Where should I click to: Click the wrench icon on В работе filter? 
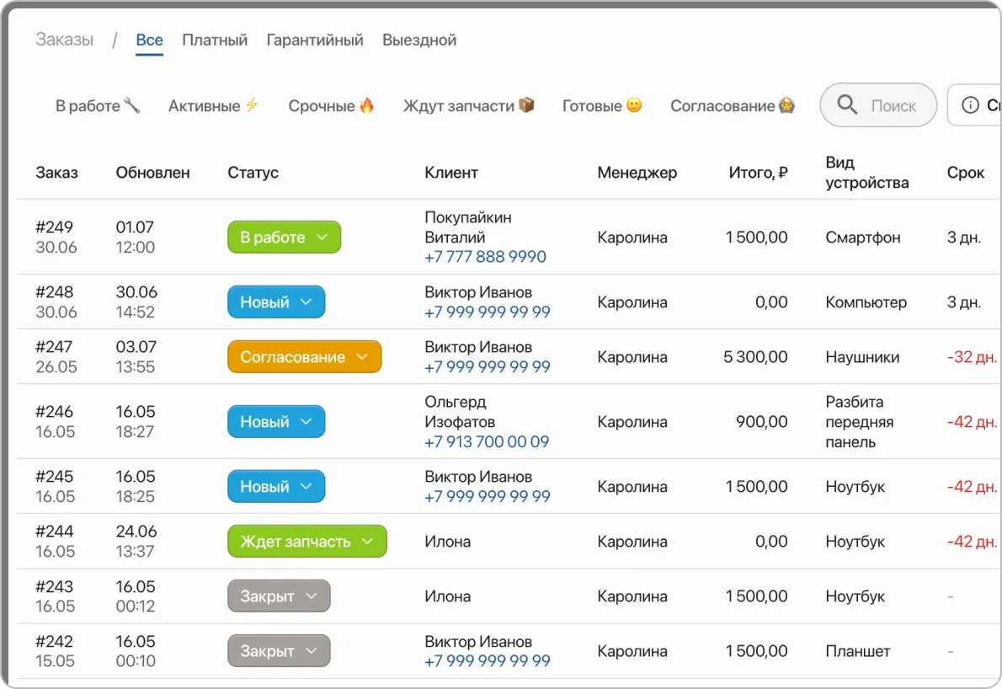tap(133, 104)
